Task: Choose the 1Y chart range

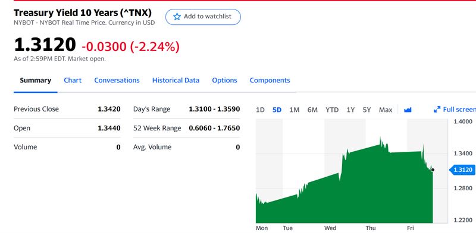Action: coord(350,110)
